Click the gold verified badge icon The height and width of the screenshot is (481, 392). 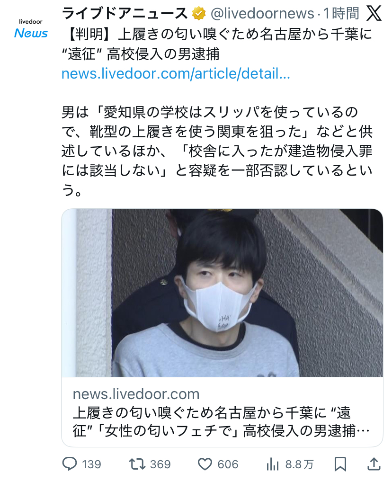[x=199, y=14]
